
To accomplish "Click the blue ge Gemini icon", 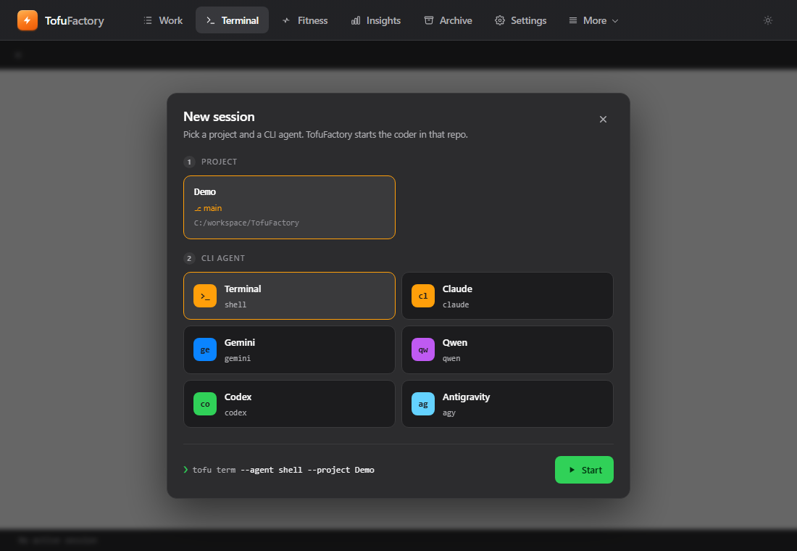I will (205, 349).
